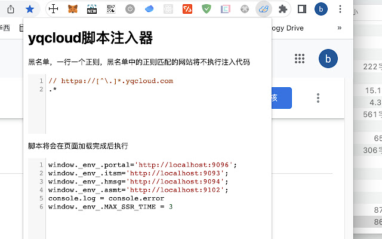The height and width of the screenshot is (239, 382).
Task: Open the crosshair move extension
Action: (x=53, y=10)
